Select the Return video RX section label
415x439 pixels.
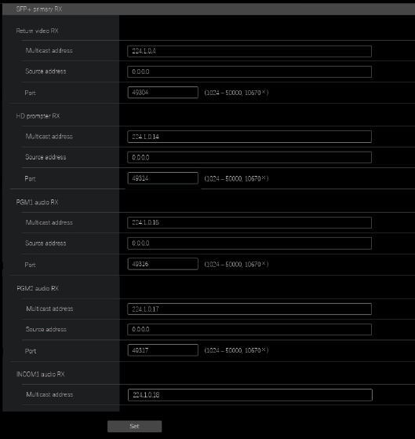pyautogui.click(x=37, y=31)
